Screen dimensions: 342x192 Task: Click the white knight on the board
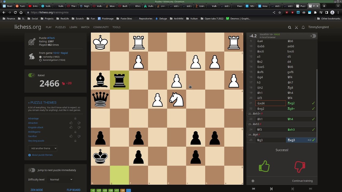(x=177, y=99)
